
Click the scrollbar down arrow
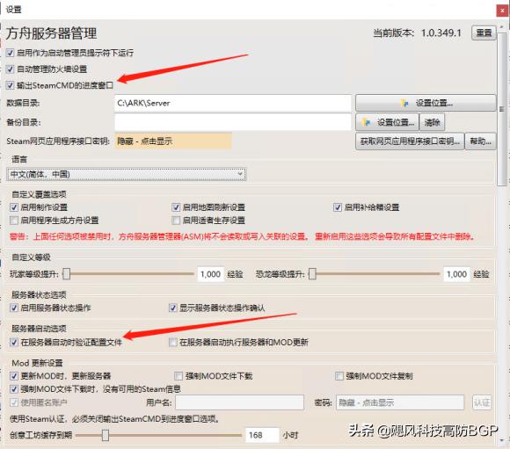(x=502, y=441)
